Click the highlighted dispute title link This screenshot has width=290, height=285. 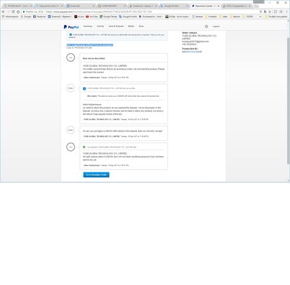pos(90,45)
